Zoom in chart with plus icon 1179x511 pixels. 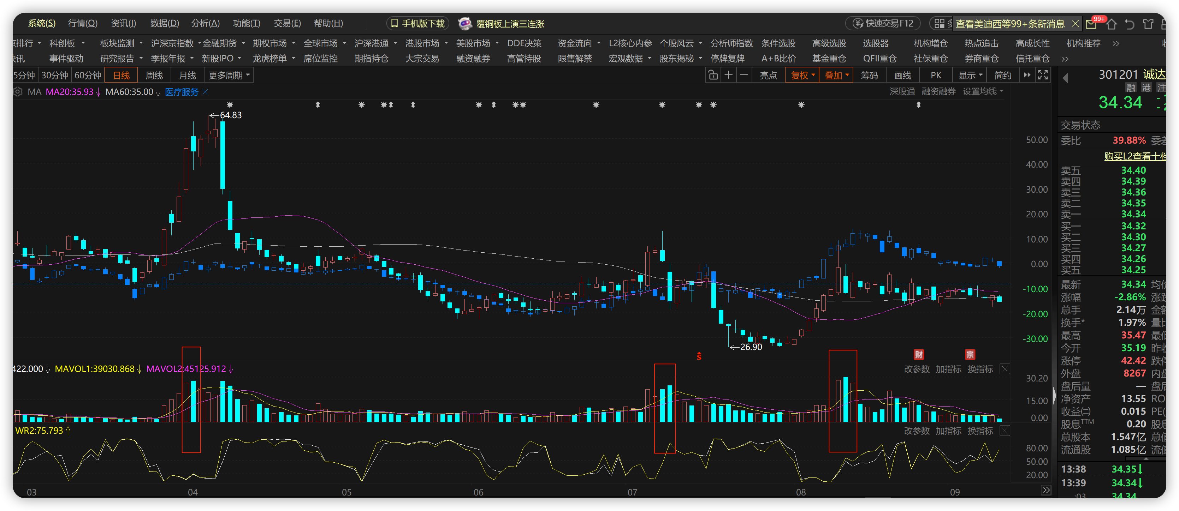(x=728, y=75)
